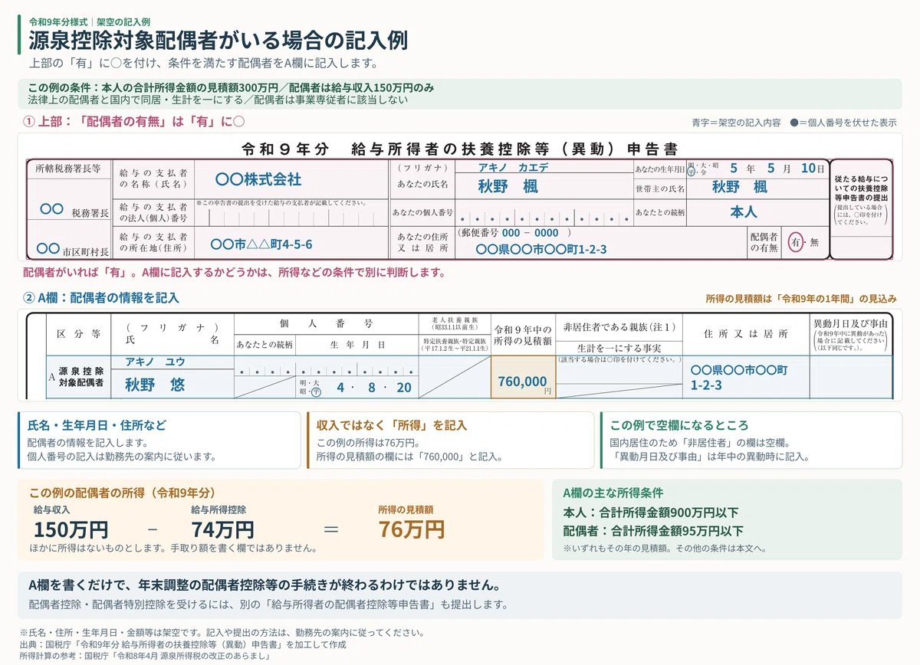Select the circled 有 option for spouse

[797, 242]
